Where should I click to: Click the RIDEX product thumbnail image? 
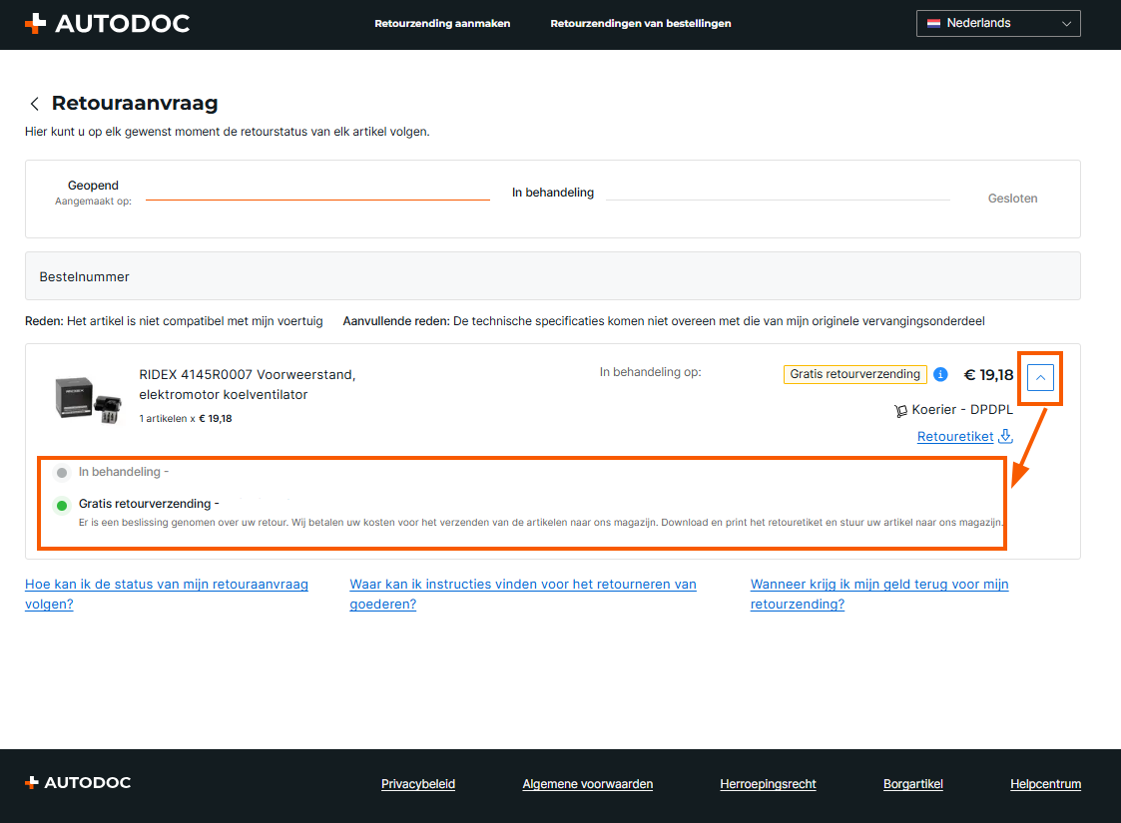(86, 396)
